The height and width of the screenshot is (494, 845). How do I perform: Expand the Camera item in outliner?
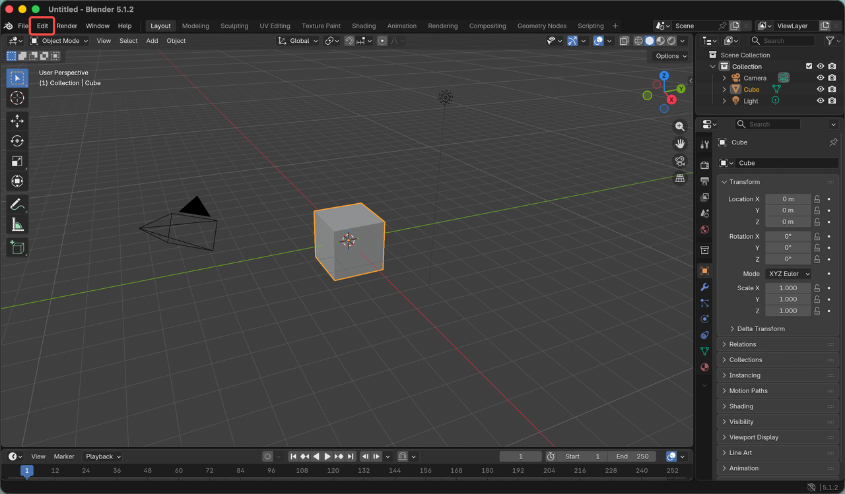pyautogui.click(x=724, y=78)
